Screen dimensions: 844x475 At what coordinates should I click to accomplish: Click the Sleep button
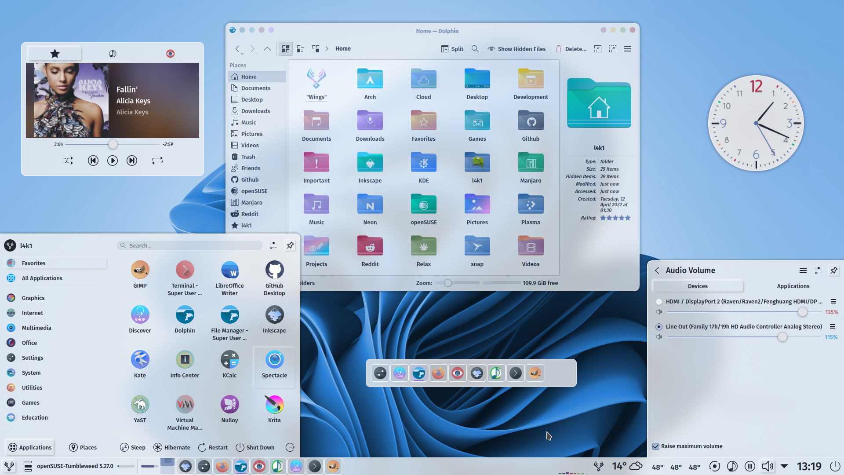coord(133,447)
